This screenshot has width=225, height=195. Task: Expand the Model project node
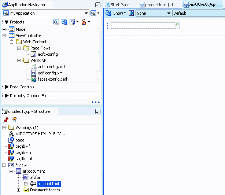[x=4, y=29]
